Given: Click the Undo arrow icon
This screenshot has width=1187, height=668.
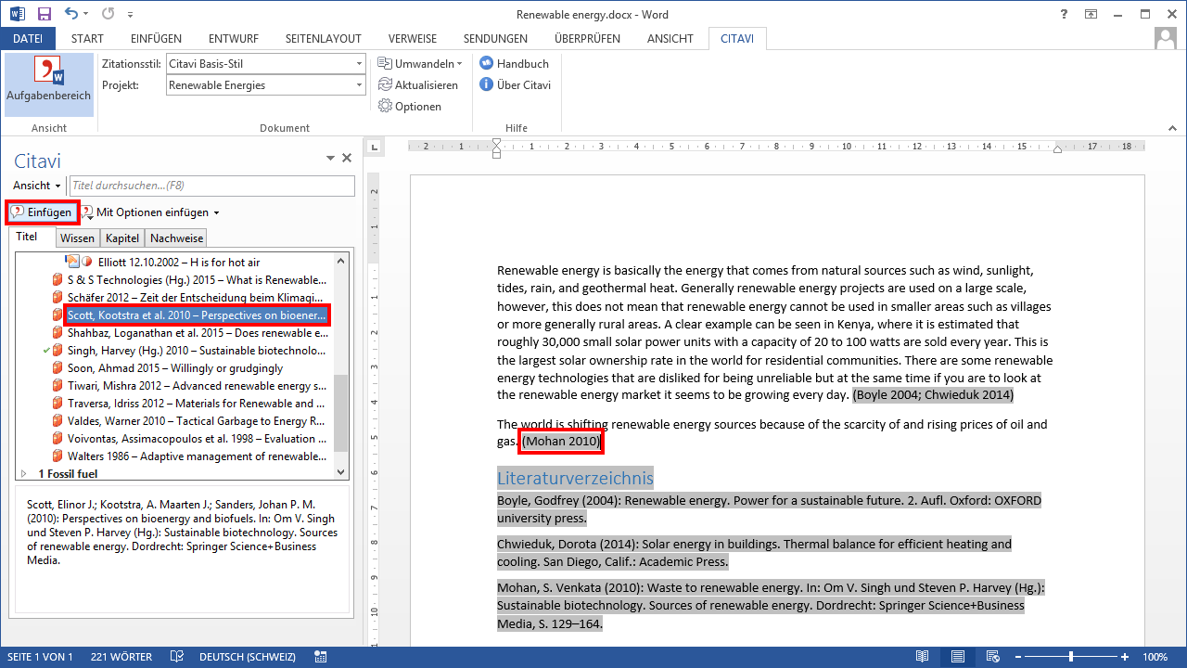Looking at the screenshot, I should pyautogui.click(x=72, y=14).
